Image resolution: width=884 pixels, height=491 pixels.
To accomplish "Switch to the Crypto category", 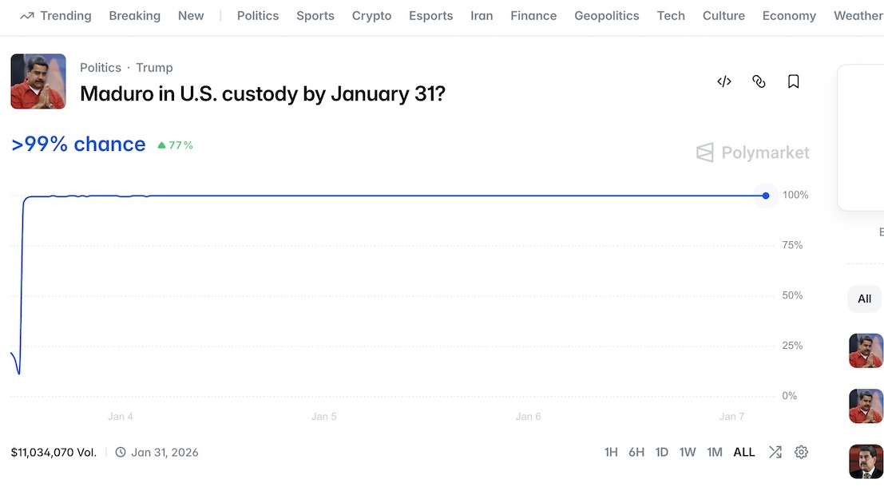I will (371, 15).
